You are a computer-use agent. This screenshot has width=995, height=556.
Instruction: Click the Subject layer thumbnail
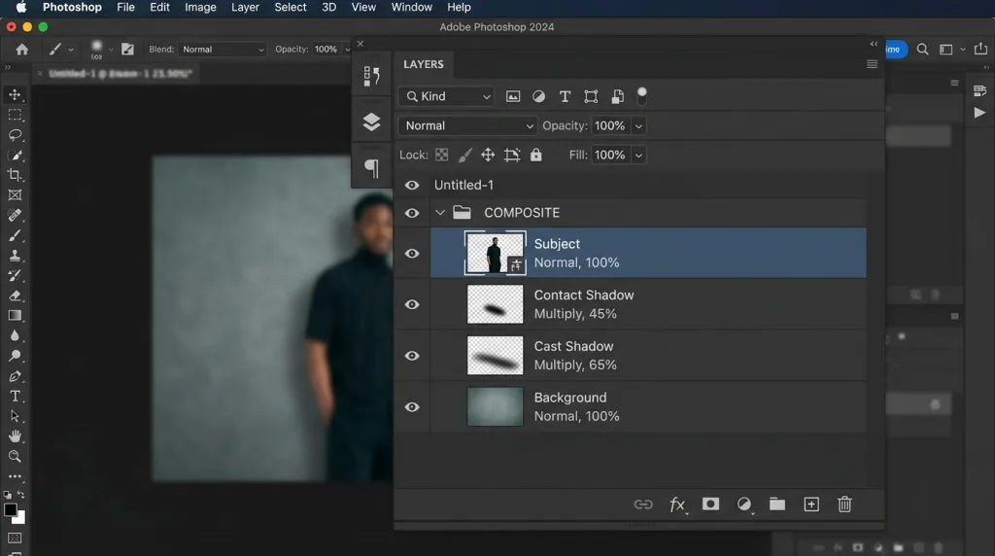point(495,254)
